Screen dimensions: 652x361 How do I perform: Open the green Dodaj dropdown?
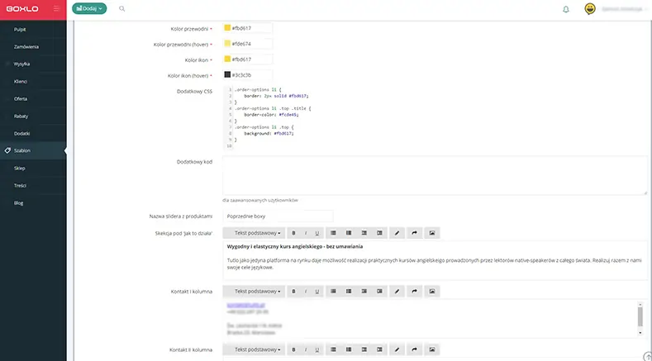[89, 8]
